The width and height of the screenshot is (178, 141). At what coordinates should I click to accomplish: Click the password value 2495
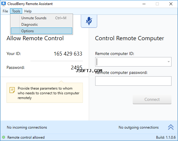point(77,67)
